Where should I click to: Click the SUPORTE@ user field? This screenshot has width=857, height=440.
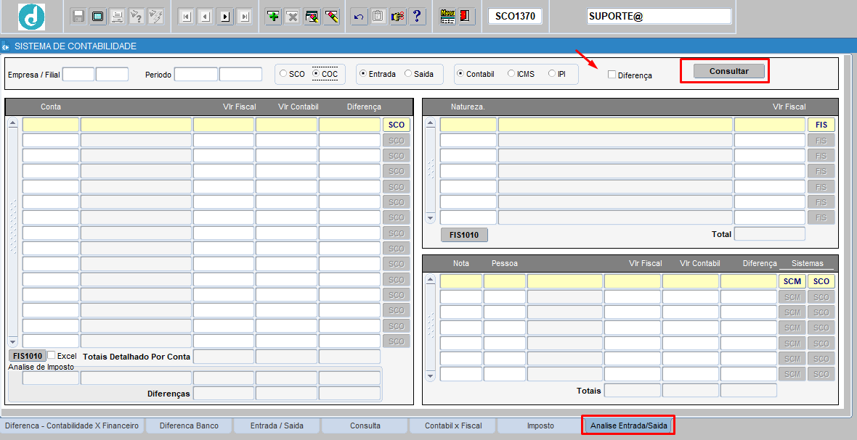[x=659, y=17]
